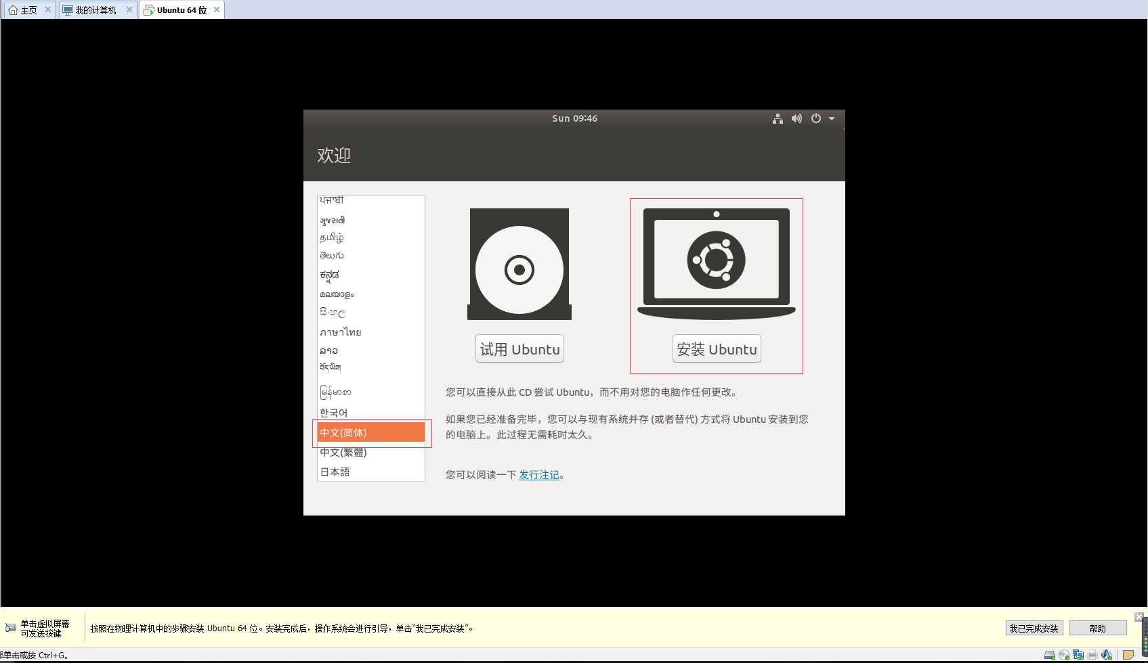
Task: Select සිංහල in the language list
Action: click(371, 313)
